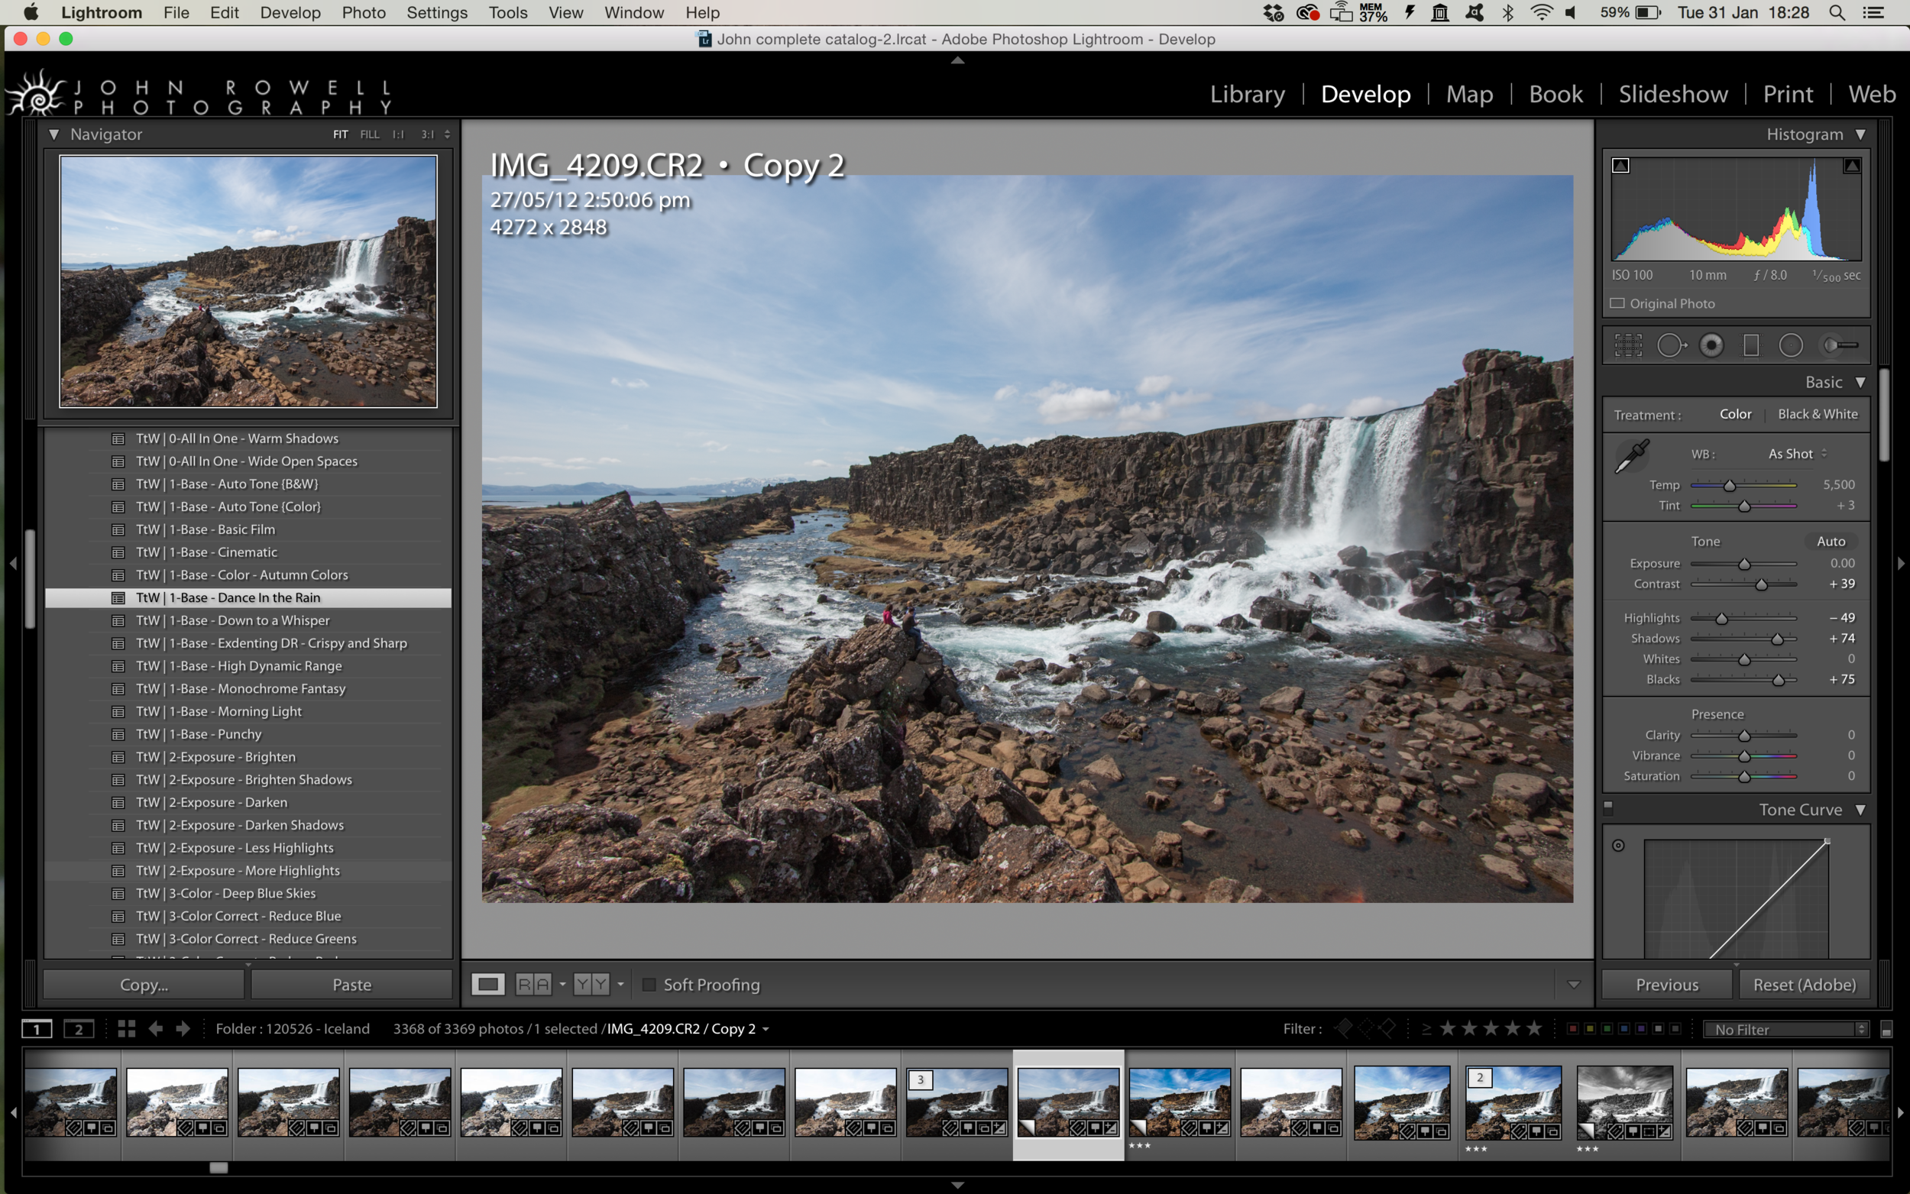
Task: Switch to the Print module
Action: click(x=1788, y=94)
